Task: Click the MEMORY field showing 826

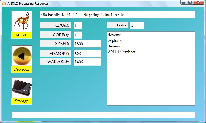Action: [87, 54]
